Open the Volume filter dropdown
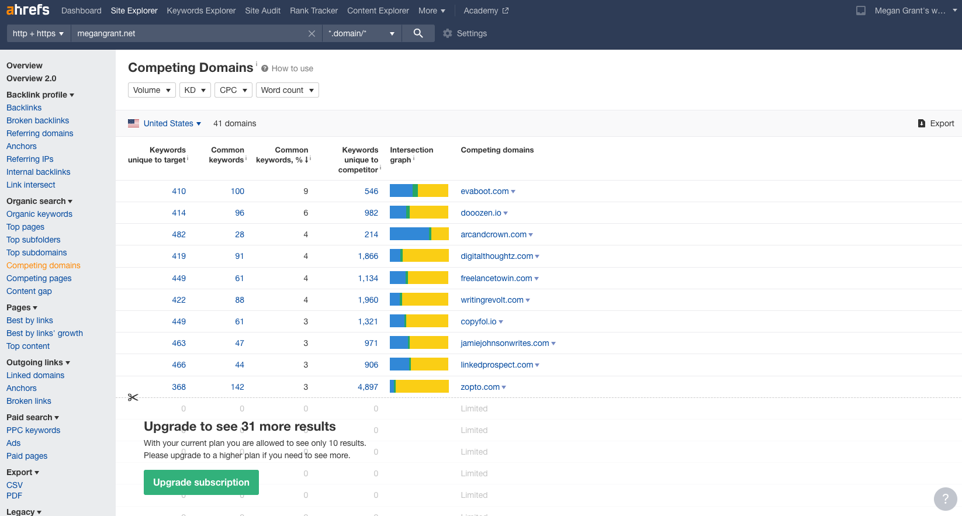 click(151, 90)
